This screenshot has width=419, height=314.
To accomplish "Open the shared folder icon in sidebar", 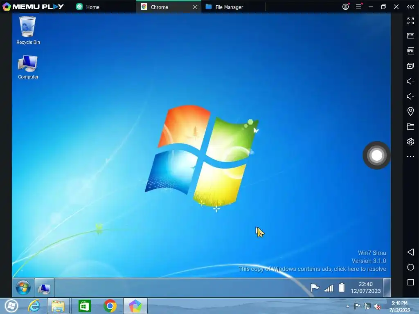I will pyautogui.click(x=410, y=126).
